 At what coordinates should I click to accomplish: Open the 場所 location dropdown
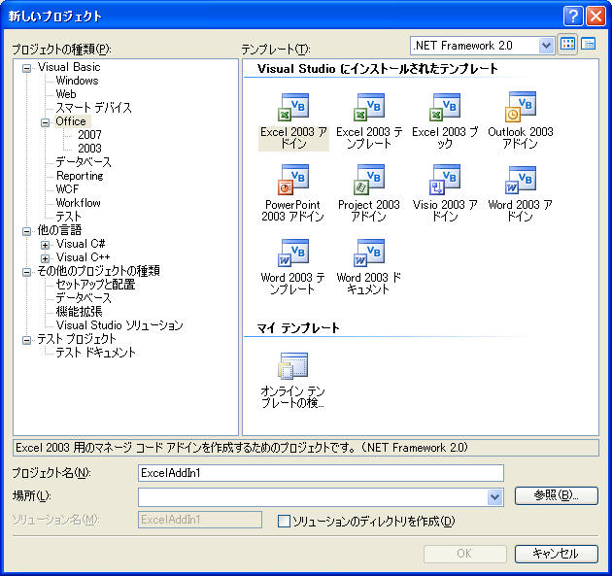click(494, 496)
